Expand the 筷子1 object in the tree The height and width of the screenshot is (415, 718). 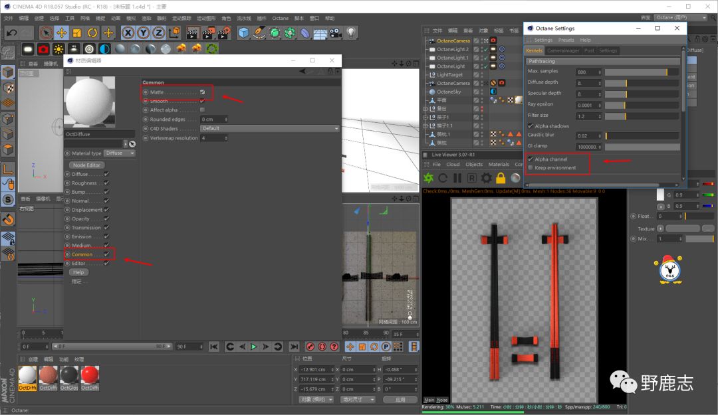(x=425, y=117)
